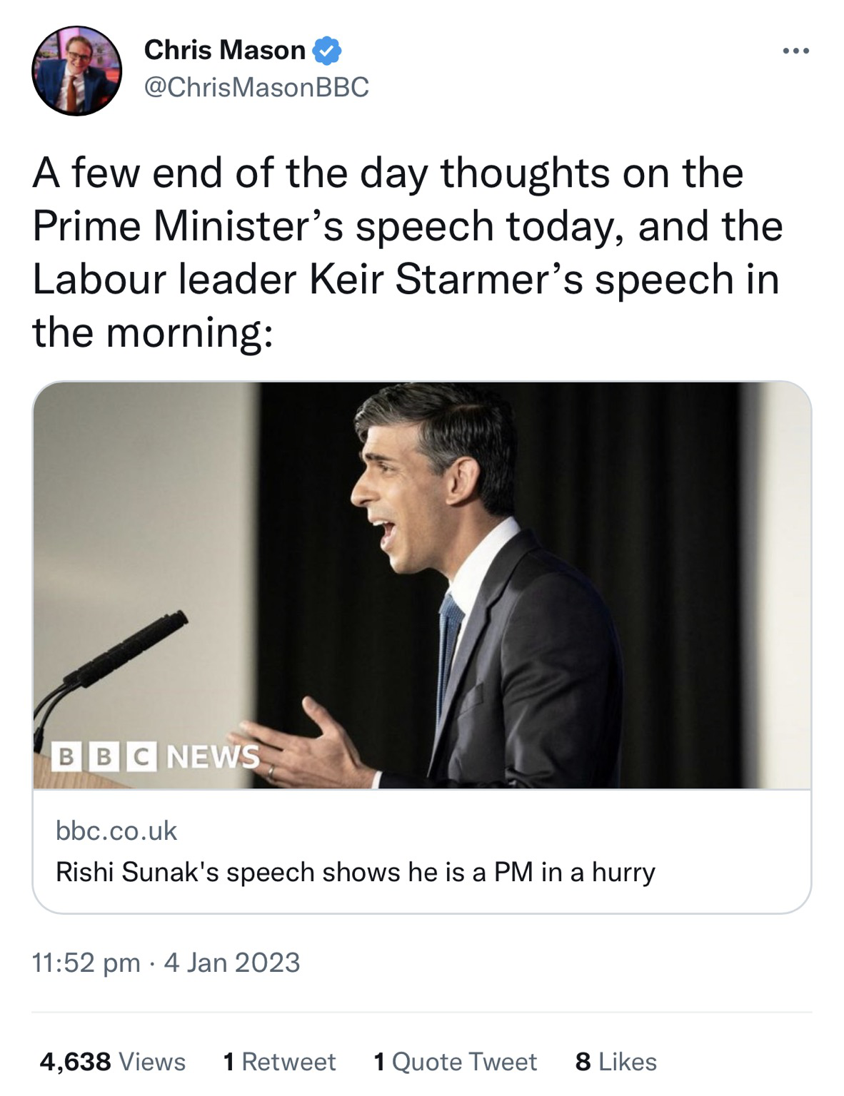This screenshot has width=844, height=1096.
Task: Open the @ChrisMasonBBC handle link
Action: (256, 87)
